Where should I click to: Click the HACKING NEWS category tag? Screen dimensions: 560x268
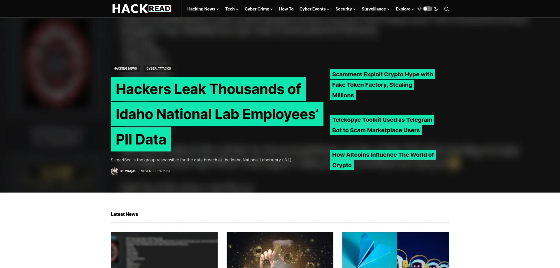point(125,68)
